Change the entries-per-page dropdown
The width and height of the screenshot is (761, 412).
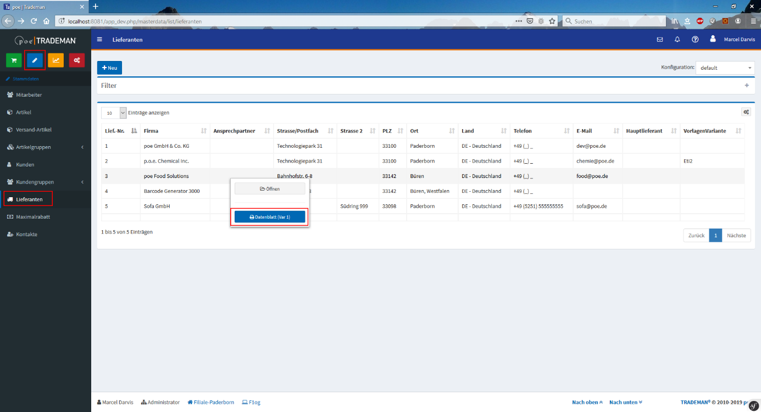coord(114,113)
